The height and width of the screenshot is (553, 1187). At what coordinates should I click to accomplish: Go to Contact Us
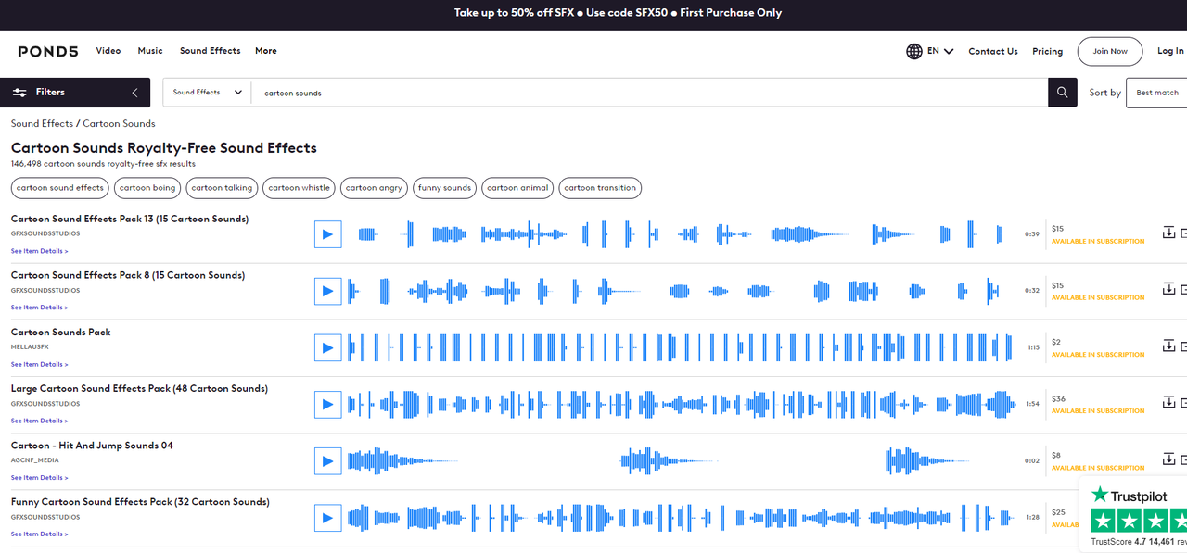[993, 52]
